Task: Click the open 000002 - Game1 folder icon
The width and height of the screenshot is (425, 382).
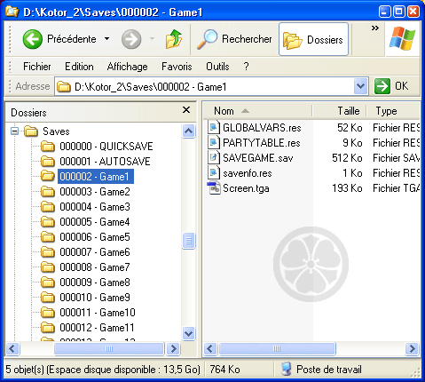Action: [x=48, y=176]
